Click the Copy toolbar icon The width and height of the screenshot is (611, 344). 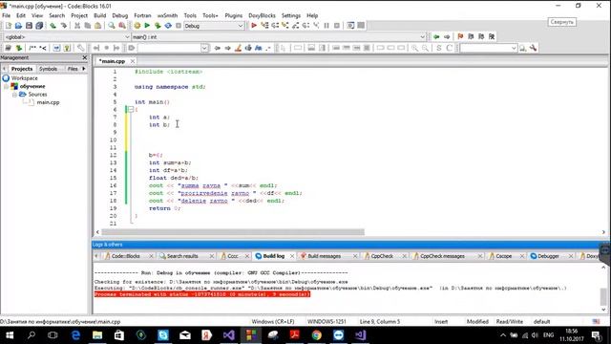click(88, 26)
